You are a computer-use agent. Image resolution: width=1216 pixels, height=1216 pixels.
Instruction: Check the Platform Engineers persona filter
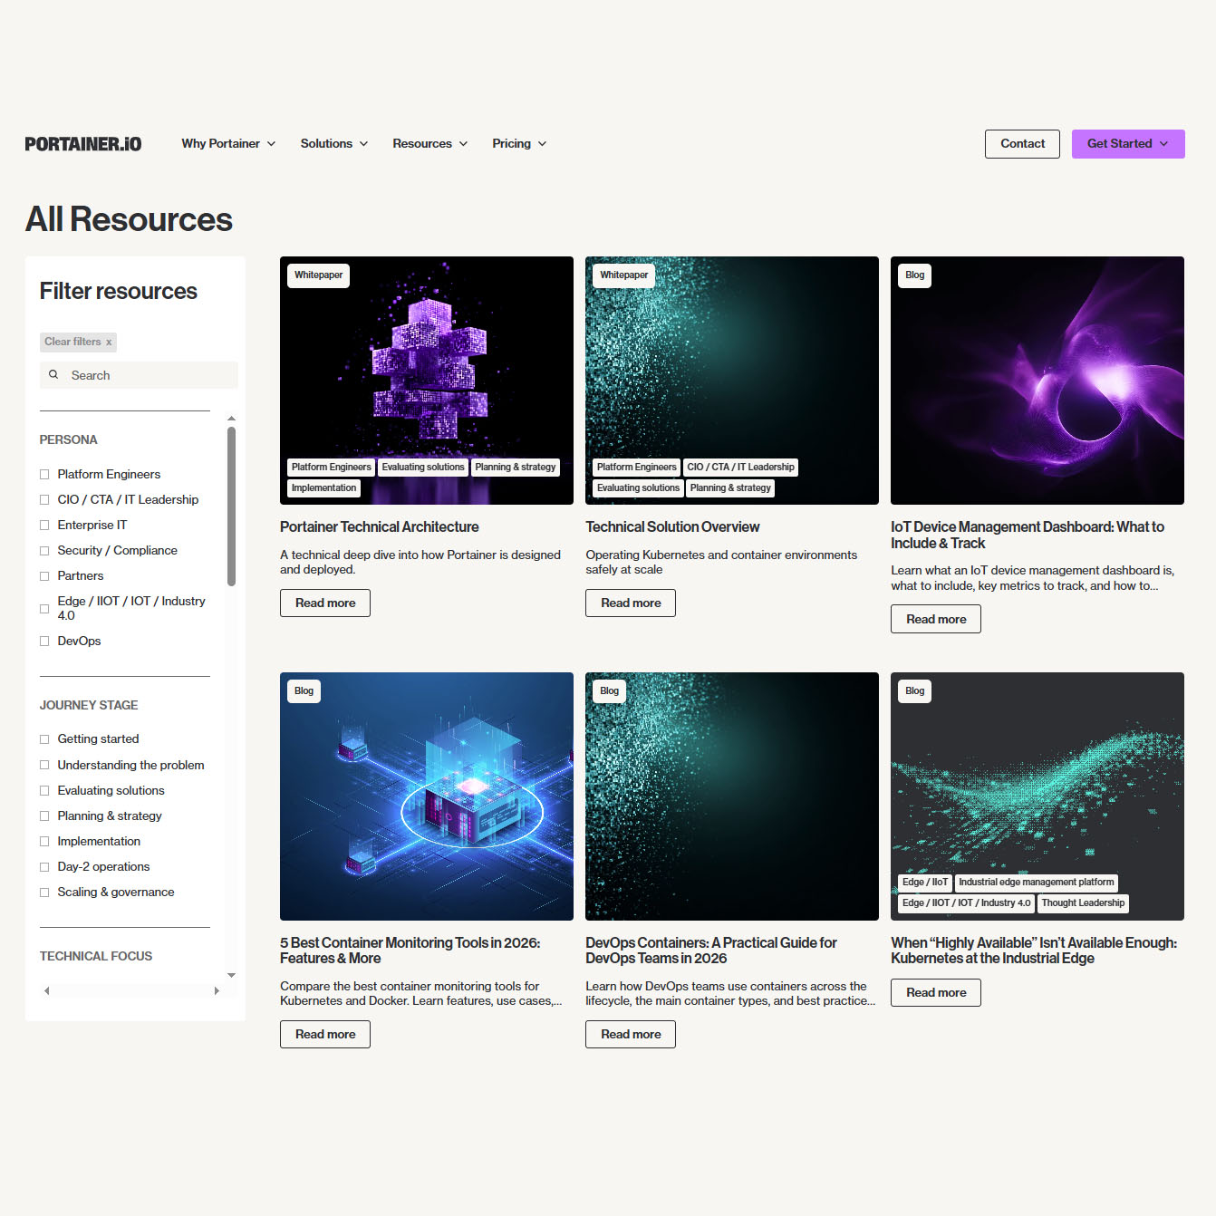tap(44, 474)
